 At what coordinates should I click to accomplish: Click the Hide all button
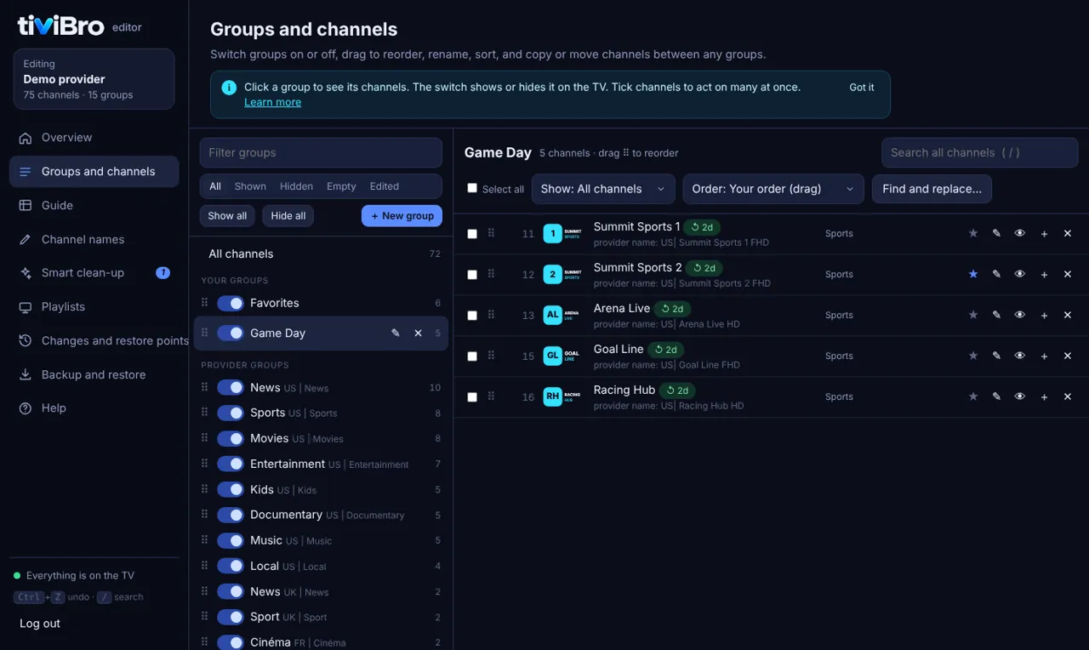288,216
